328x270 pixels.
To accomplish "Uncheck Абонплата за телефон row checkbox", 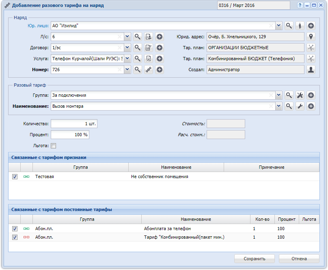I will 15,229.
